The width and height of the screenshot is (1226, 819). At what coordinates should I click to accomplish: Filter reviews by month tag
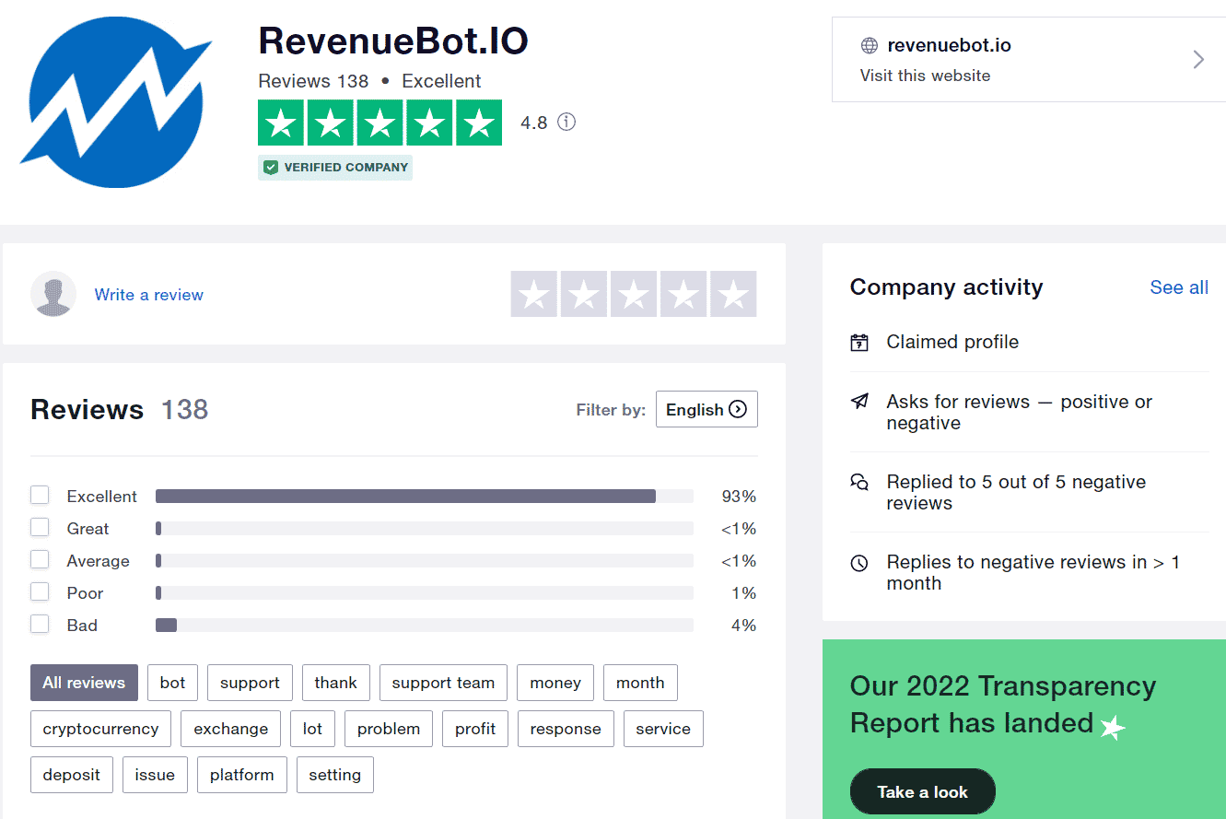point(640,683)
